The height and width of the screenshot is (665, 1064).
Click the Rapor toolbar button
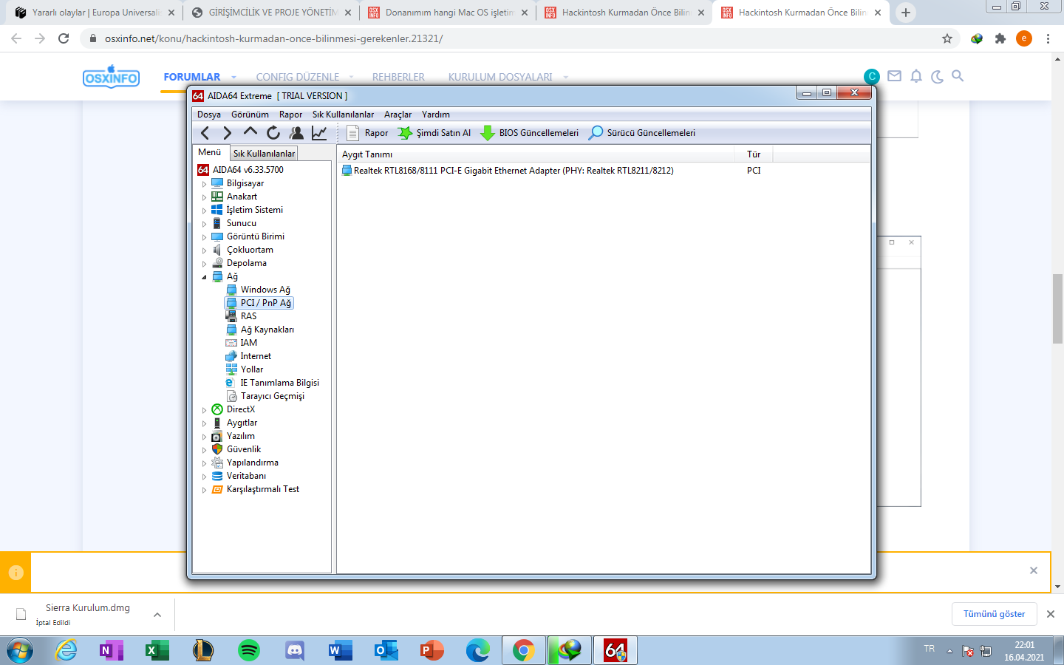coord(367,133)
